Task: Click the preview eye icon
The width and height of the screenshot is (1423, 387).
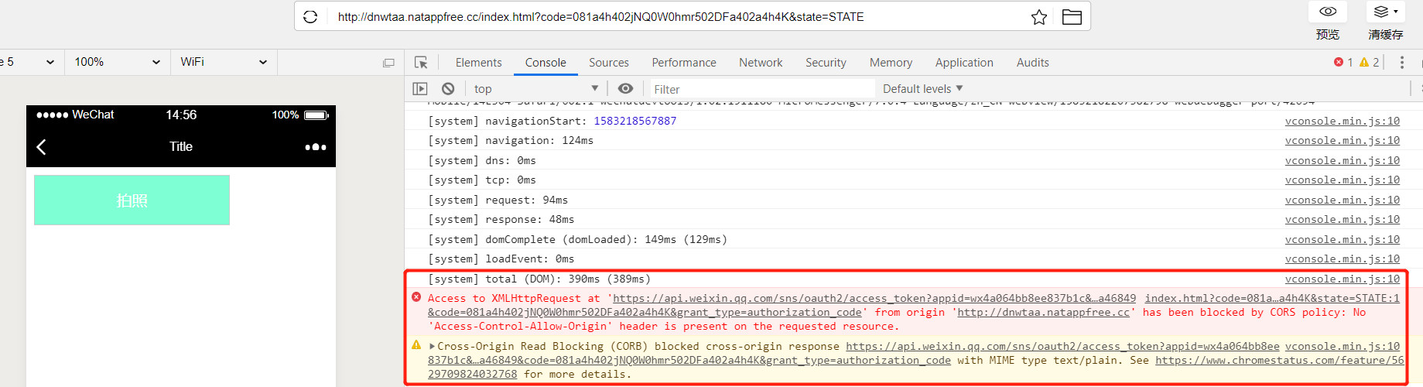Action: (1328, 12)
